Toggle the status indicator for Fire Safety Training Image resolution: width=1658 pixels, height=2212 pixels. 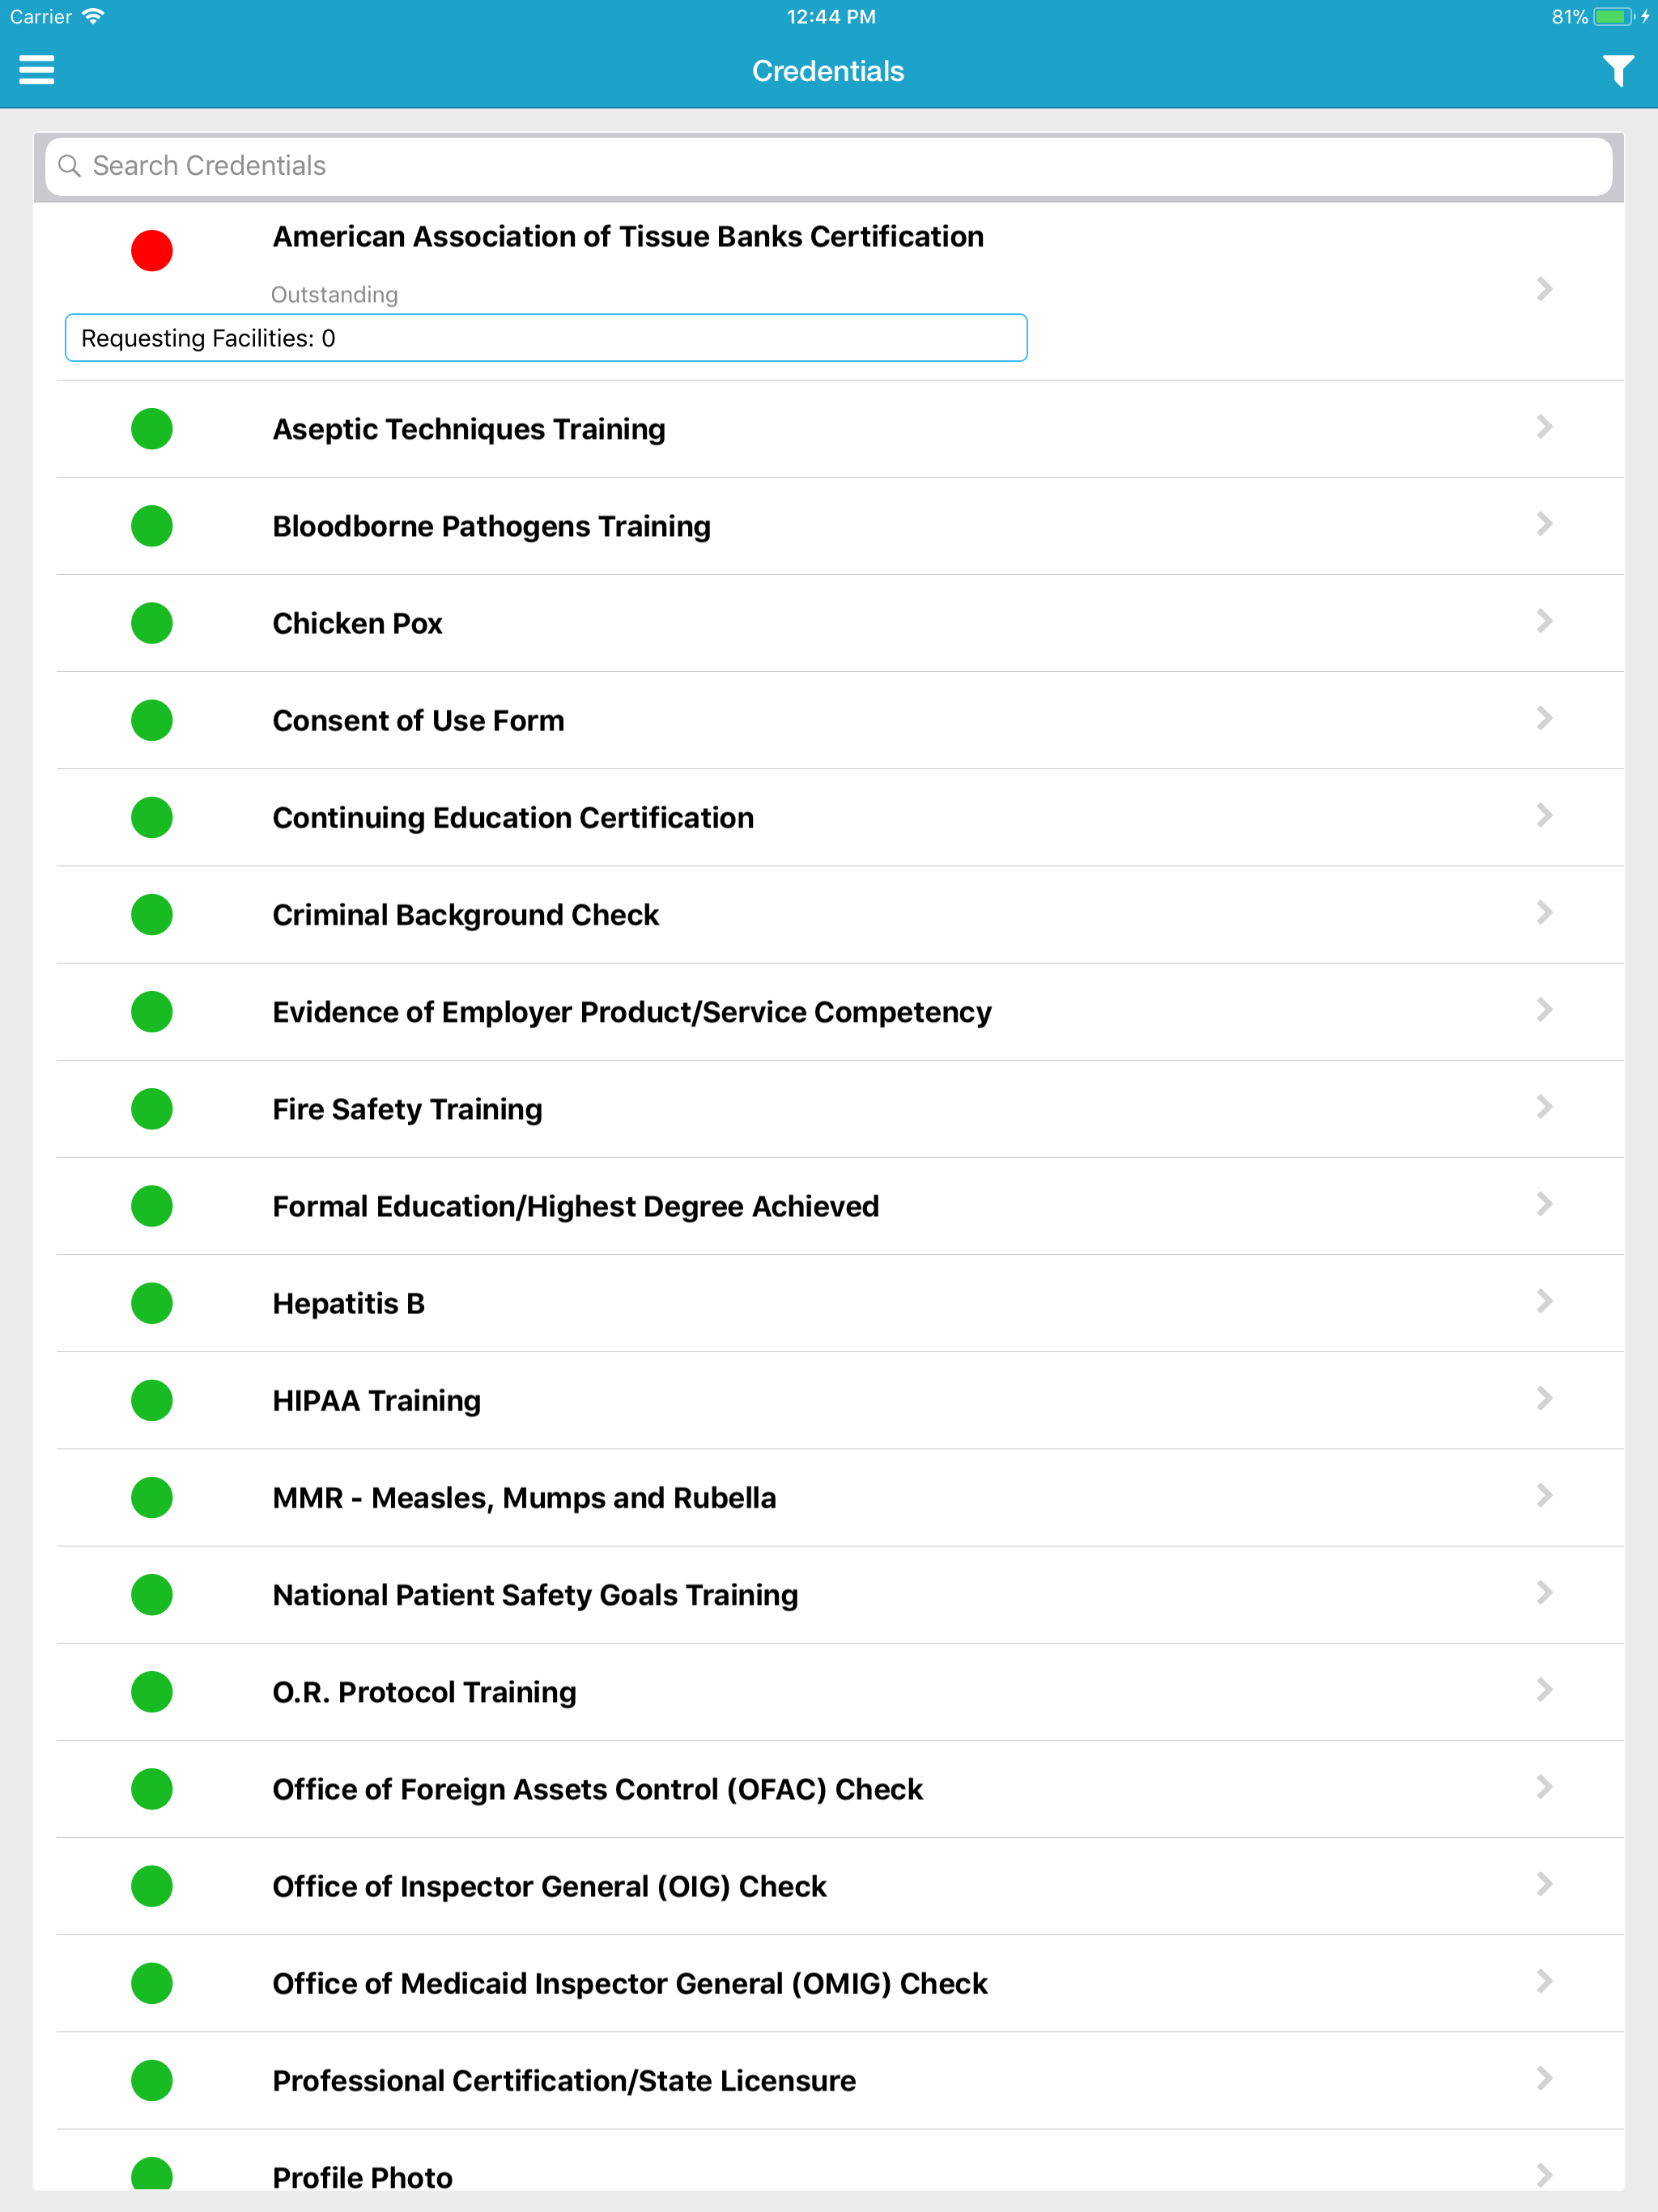coord(151,1108)
